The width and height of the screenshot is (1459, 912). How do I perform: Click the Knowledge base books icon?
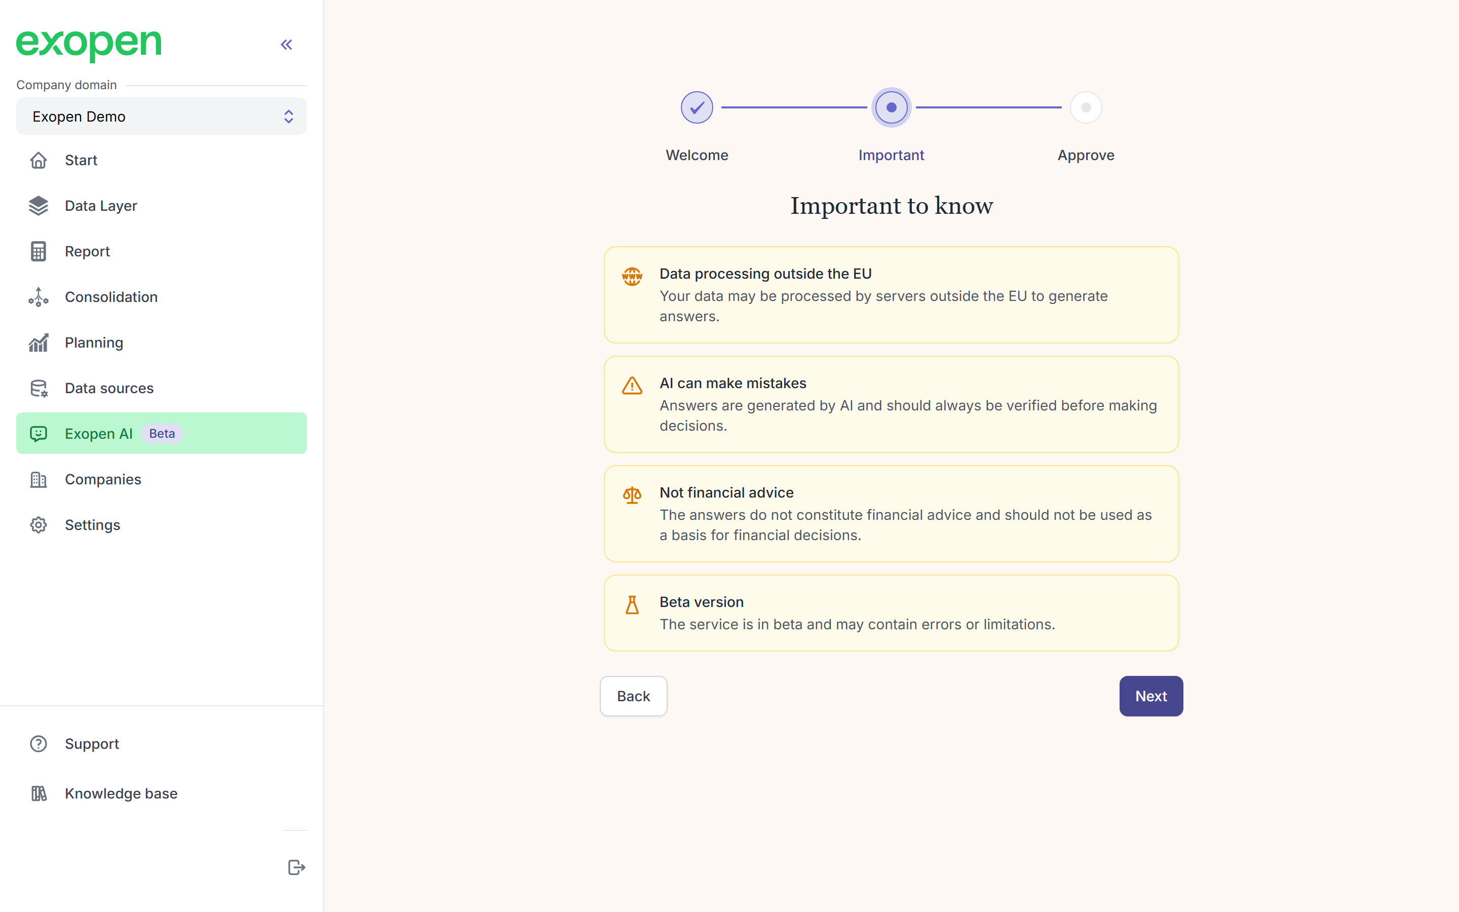tap(39, 793)
